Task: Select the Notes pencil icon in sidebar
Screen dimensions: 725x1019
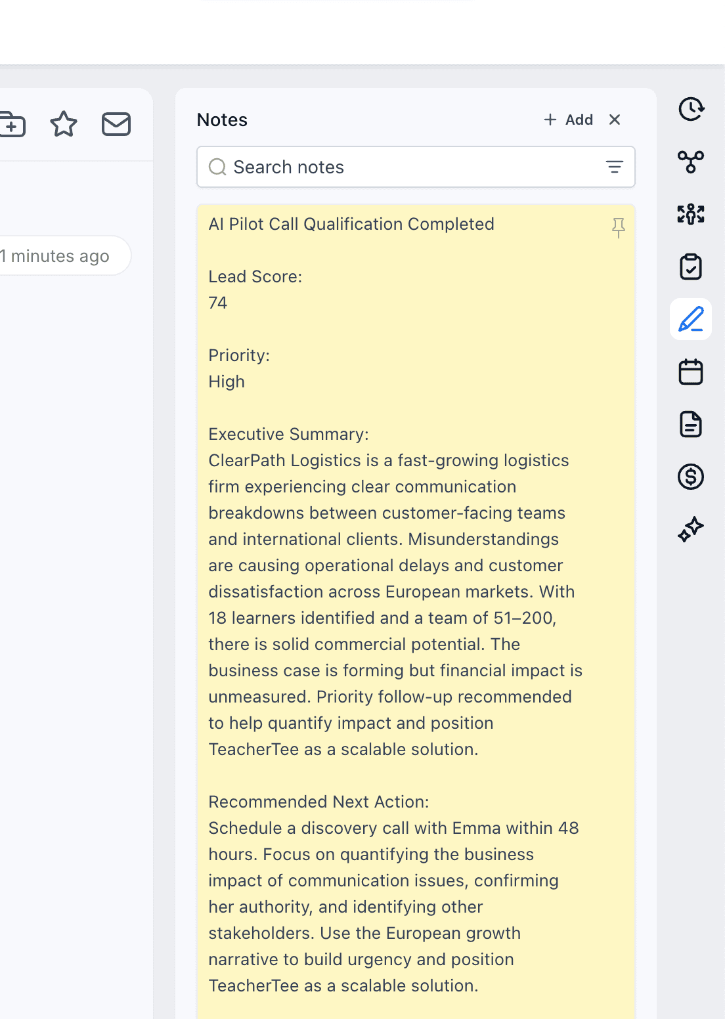Action: (691, 319)
